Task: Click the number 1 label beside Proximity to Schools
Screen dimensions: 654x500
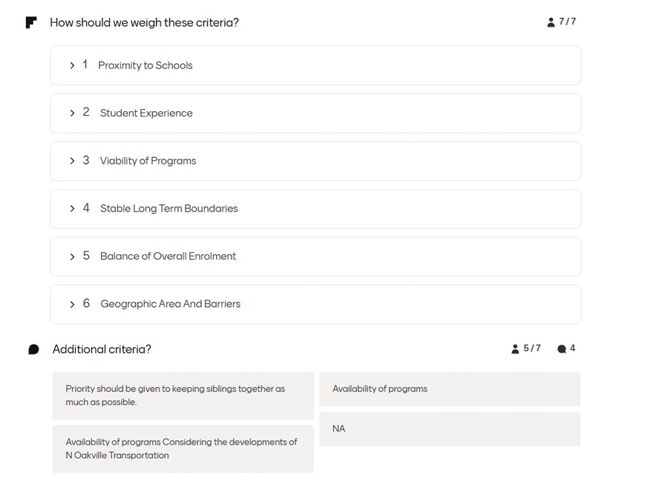Action: tap(85, 65)
